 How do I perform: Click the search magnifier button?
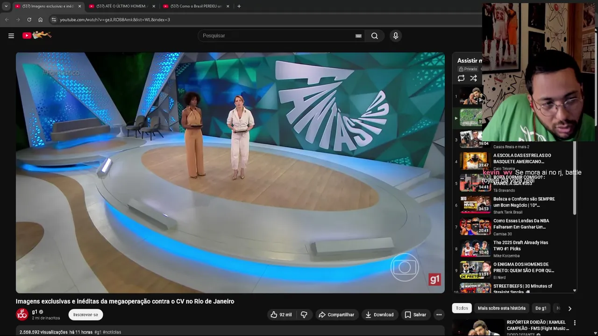[374, 36]
